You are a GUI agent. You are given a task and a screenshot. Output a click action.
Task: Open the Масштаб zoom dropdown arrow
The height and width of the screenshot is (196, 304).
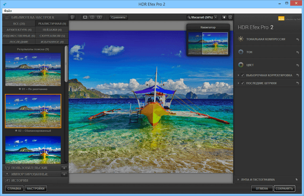[x=216, y=17]
